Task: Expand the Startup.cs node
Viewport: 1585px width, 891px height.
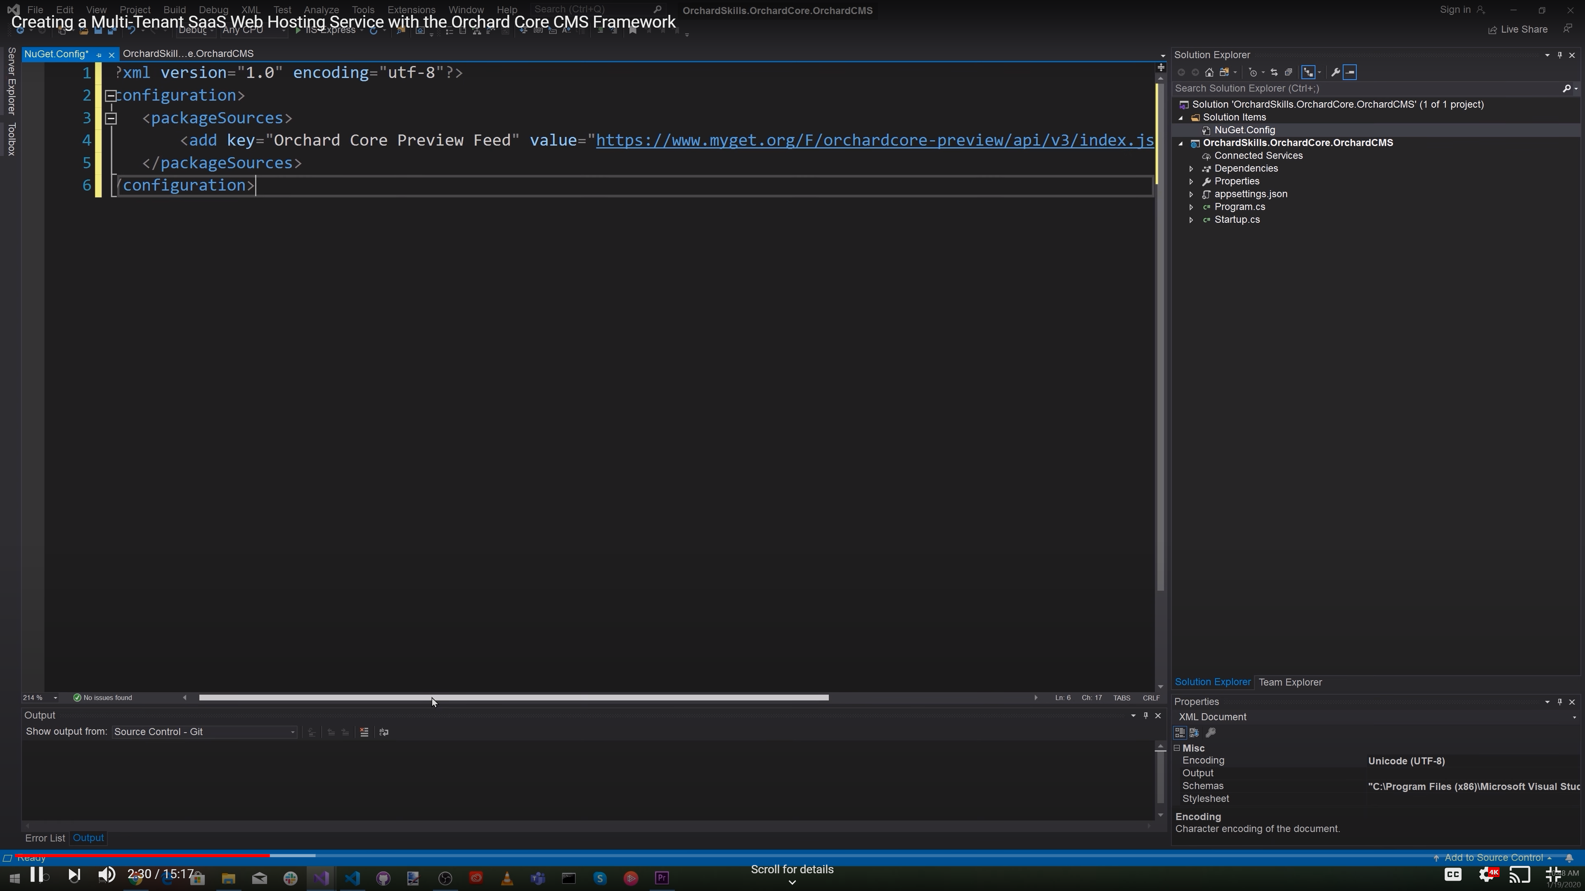Action: (1191, 220)
